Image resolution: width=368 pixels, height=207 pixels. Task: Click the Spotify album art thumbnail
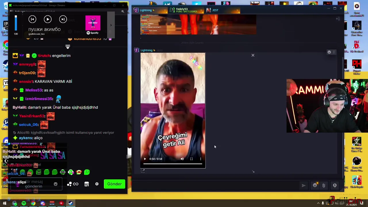pos(93,23)
